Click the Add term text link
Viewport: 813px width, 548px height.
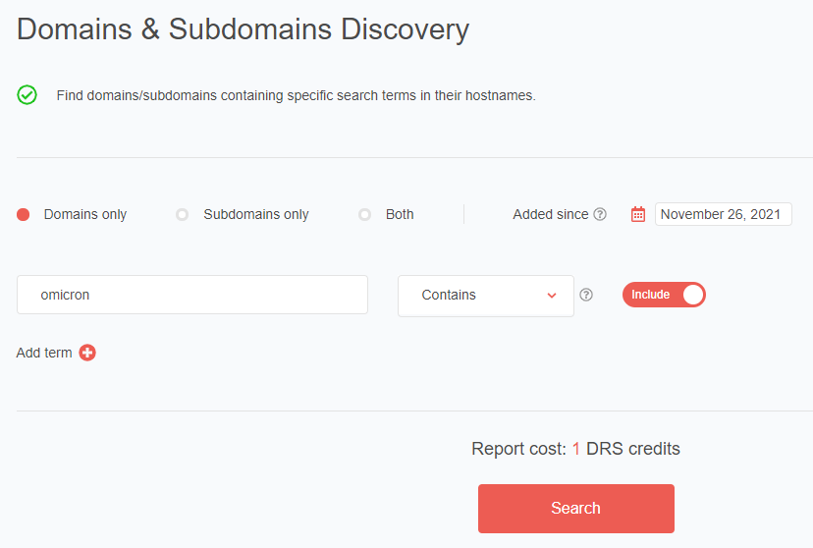pos(44,353)
